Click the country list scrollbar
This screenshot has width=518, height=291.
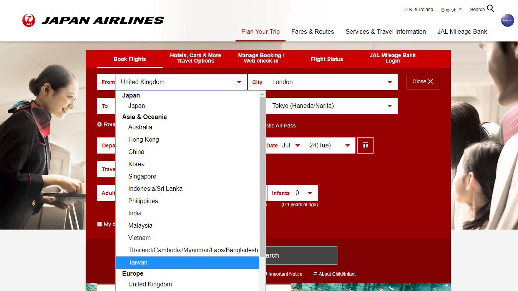(262, 173)
